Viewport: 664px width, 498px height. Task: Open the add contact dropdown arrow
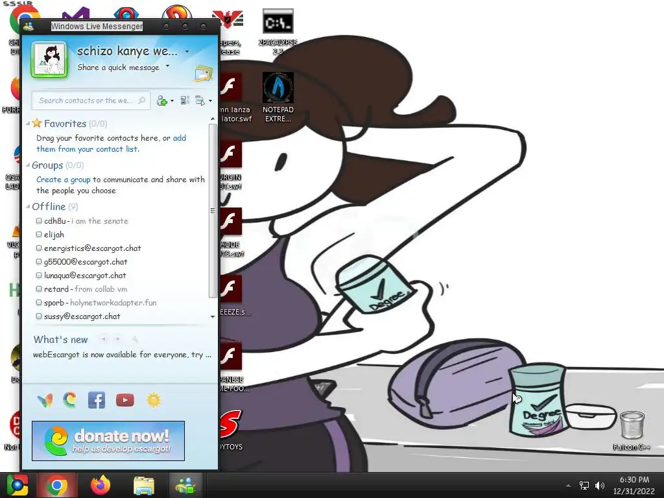(172, 101)
